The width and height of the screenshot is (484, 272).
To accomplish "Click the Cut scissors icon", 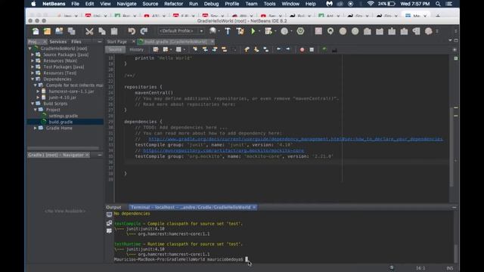I will click(89, 31).
